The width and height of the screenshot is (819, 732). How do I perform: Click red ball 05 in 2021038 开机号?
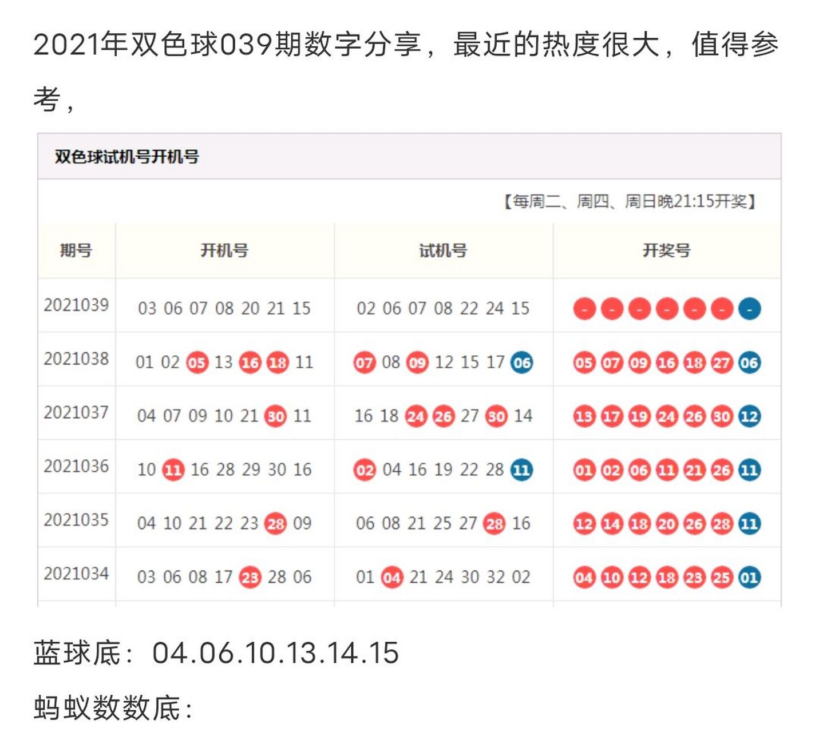197,363
